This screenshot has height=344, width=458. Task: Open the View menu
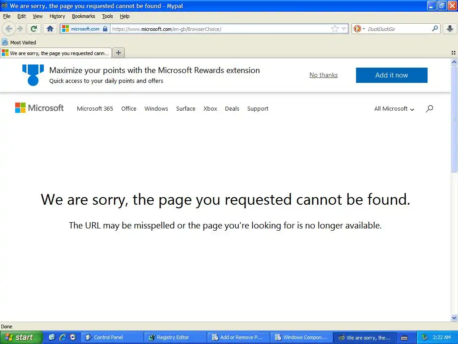38,16
